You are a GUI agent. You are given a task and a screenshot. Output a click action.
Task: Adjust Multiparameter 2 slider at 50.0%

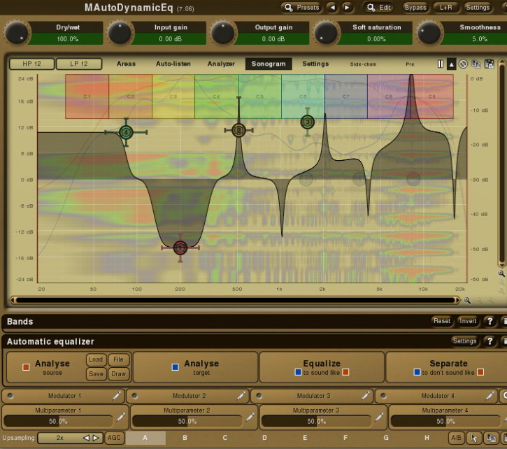pos(187,421)
